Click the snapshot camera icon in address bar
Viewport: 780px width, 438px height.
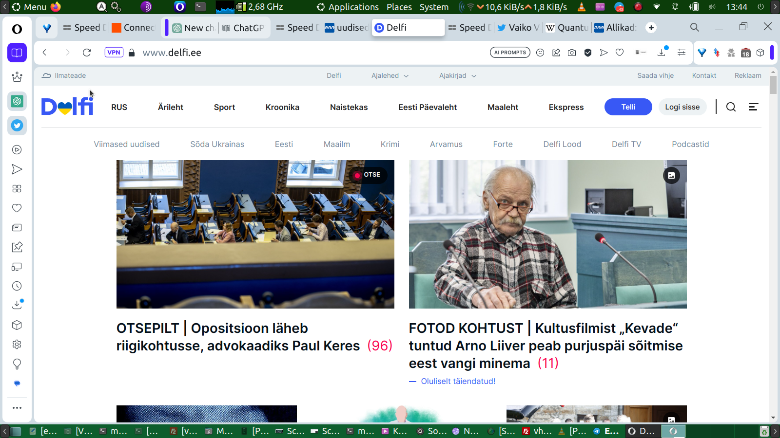(x=572, y=53)
